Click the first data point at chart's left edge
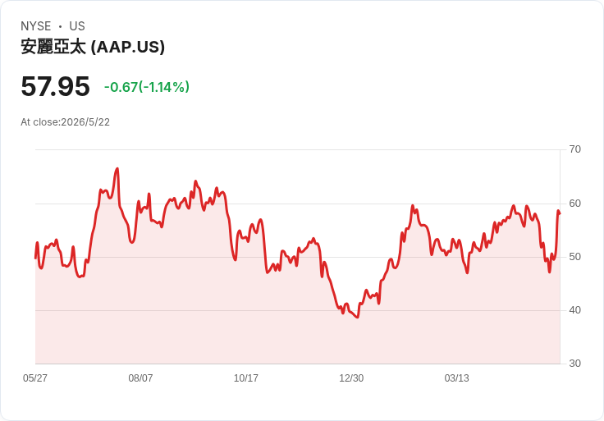The width and height of the screenshot is (604, 421). click(35, 258)
